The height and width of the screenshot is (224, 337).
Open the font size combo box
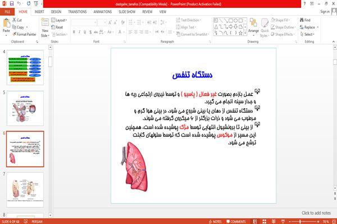tap(102, 22)
